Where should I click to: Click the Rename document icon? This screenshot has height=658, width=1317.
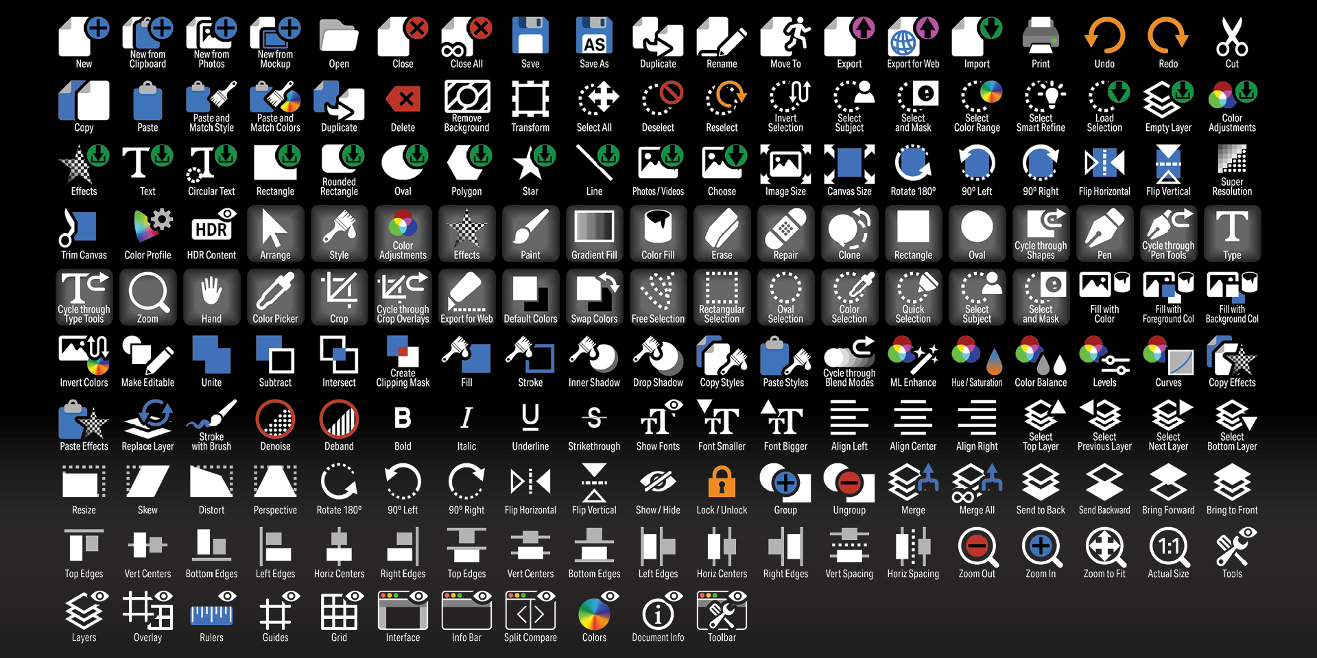coord(722,37)
